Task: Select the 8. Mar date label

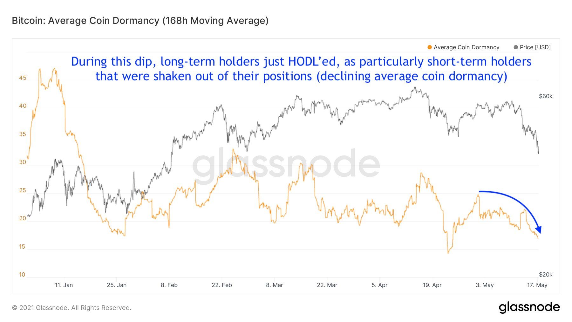Action: click(x=274, y=285)
